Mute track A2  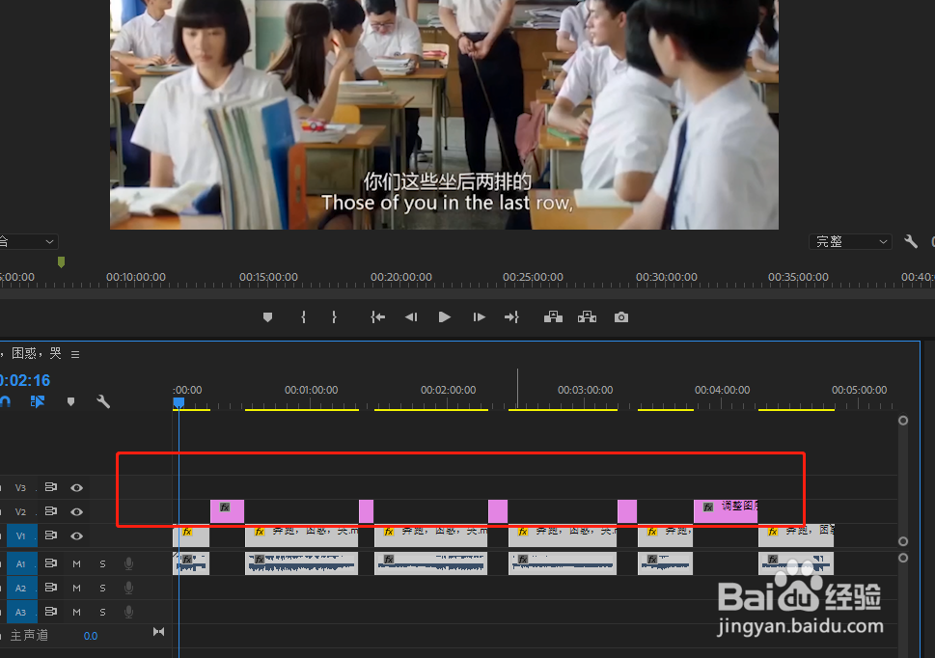coord(76,588)
